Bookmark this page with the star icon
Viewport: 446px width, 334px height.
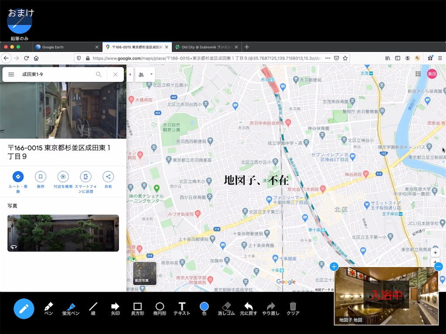345,58
